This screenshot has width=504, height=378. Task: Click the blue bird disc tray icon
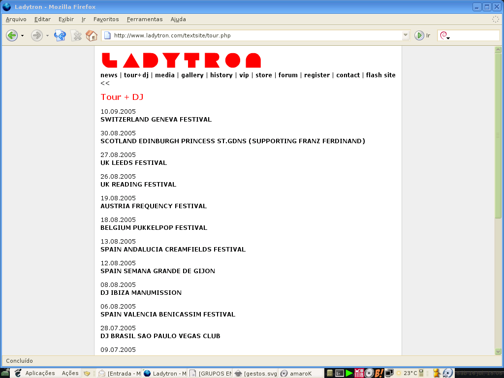coord(448,373)
